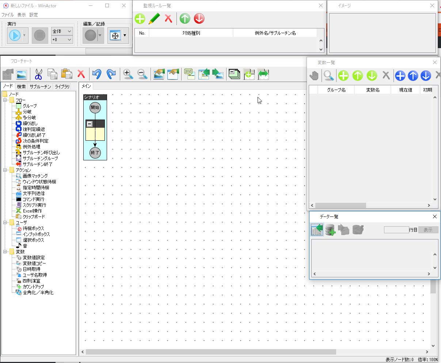Collapse the ユーザ folder in node tree
Image resolution: width=441 pixels, height=363 pixels.
point(5,222)
